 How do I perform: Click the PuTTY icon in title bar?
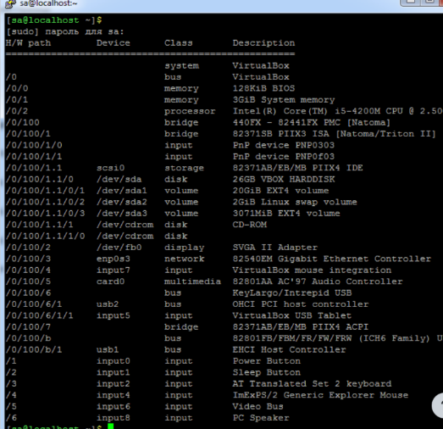pyautogui.click(x=10, y=3)
